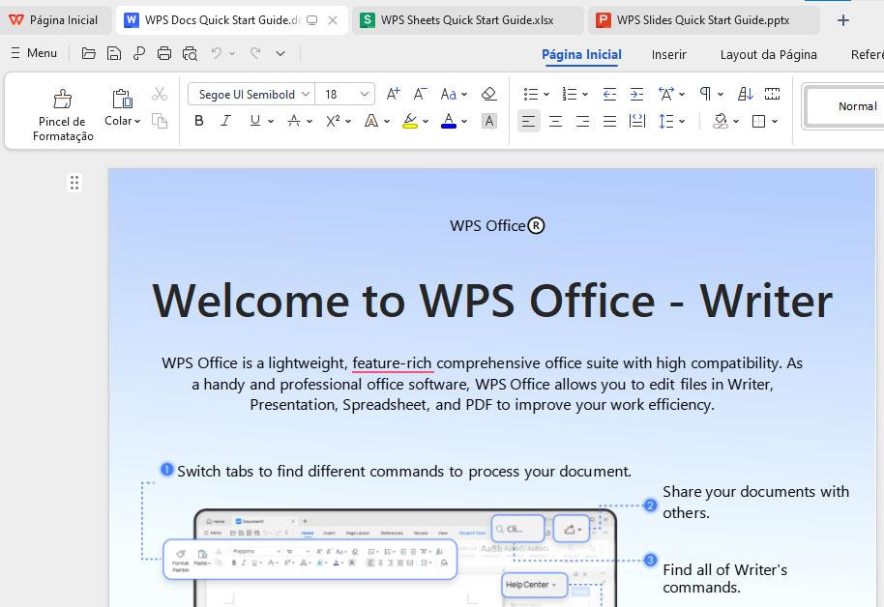Select the Inserir ribbon tab
The width and height of the screenshot is (884, 607).
668,55
